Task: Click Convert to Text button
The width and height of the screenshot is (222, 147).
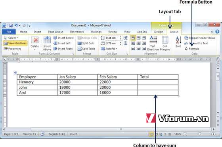Action: coord(196,43)
